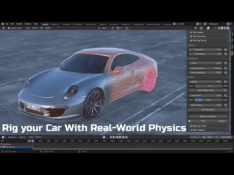Open the viewport Add menu
The height and width of the screenshot is (175, 234).
click(41, 28)
